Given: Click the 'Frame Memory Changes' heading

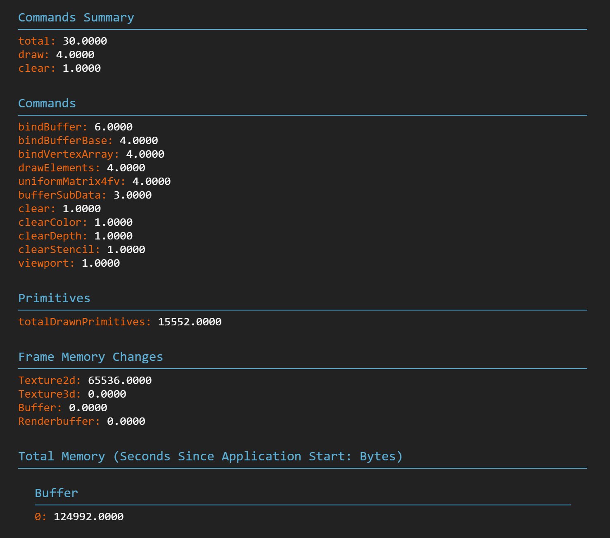Looking at the screenshot, I should pos(90,357).
